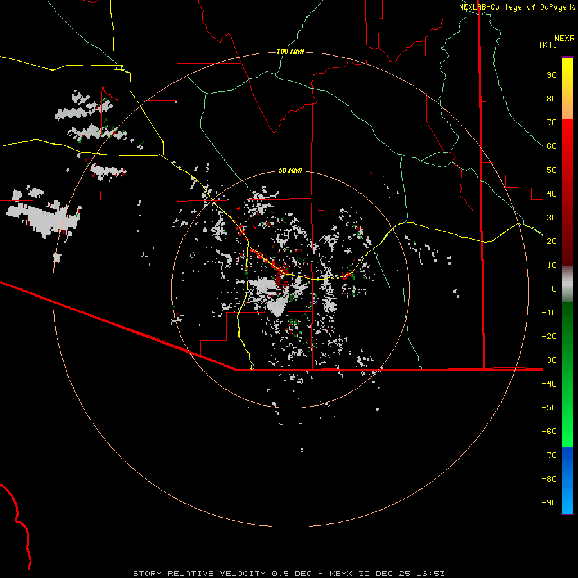Click the 0.5 DEG elevation text
The height and width of the screenshot is (578, 578).
tap(292, 574)
